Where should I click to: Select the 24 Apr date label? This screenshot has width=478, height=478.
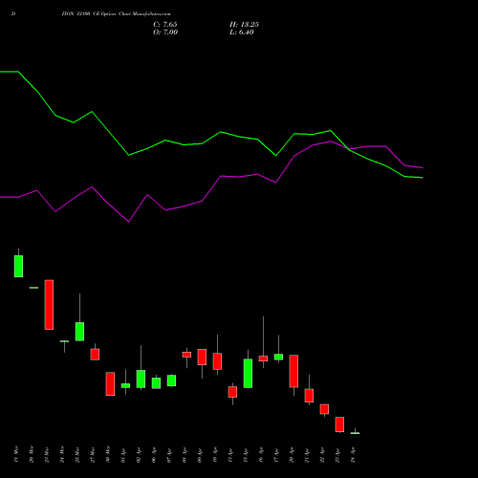353,454
